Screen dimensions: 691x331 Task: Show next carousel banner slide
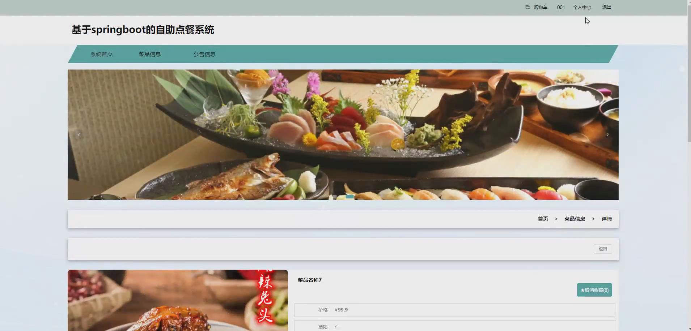[x=607, y=135]
